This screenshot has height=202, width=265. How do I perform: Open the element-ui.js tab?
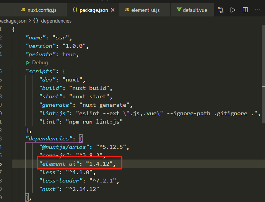[x=145, y=10]
